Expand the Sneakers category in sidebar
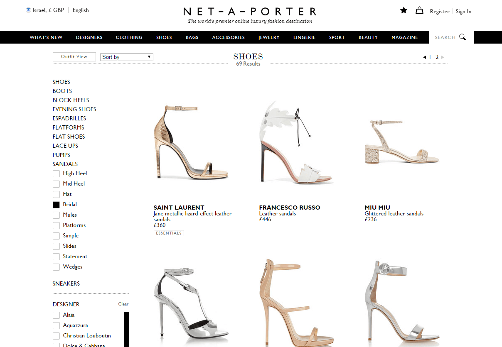The image size is (502, 347). coord(66,283)
